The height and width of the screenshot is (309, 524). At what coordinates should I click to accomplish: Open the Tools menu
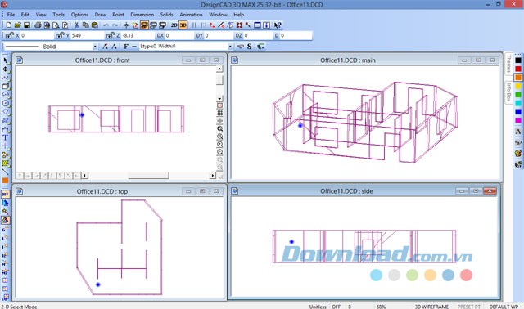(58, 15)
